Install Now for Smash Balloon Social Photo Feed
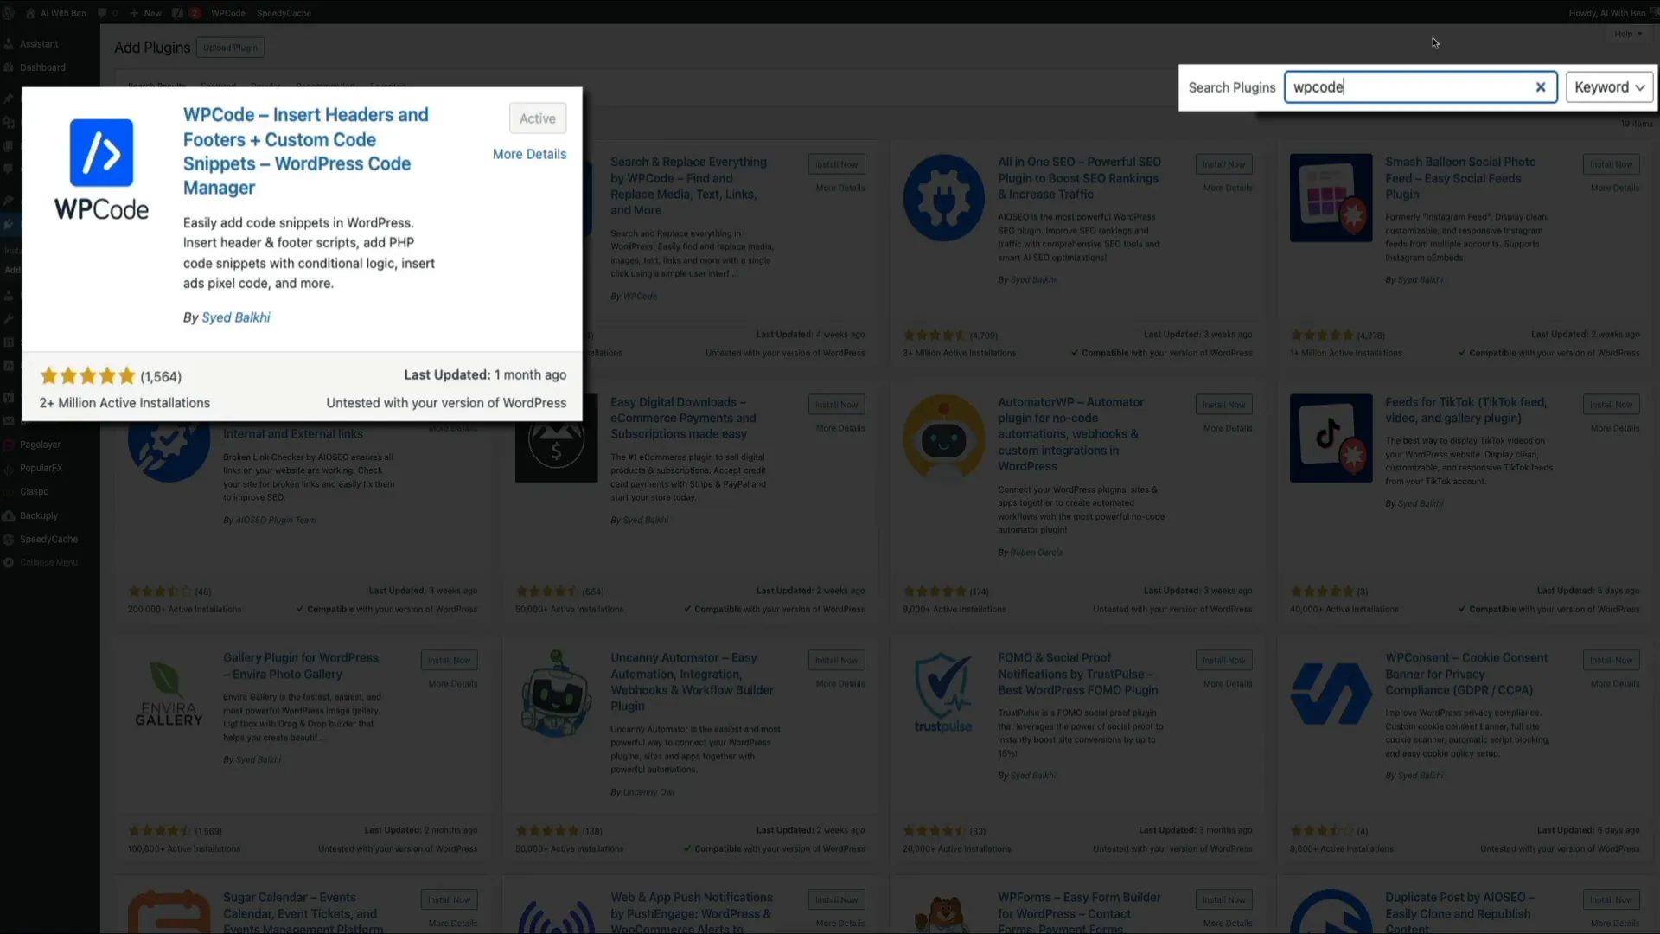Screen dimensions: 1660x934 tap(1611, 164)
